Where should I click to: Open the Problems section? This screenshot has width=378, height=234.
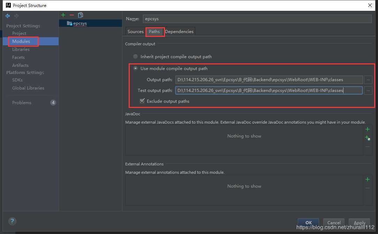(x=22, y=103)
